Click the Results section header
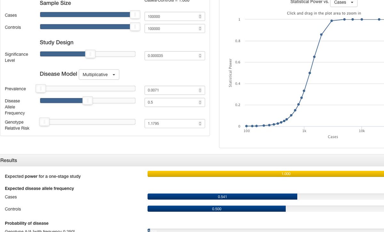 coord(192,160)
